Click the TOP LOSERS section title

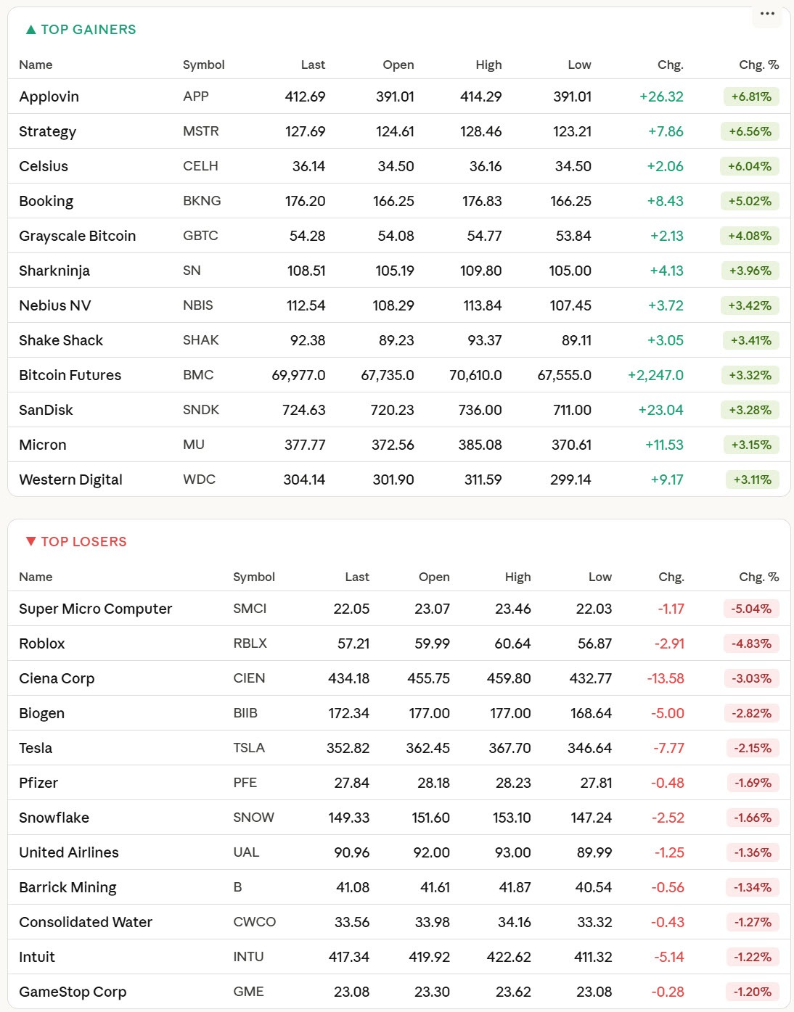click(x=83, y=542)
